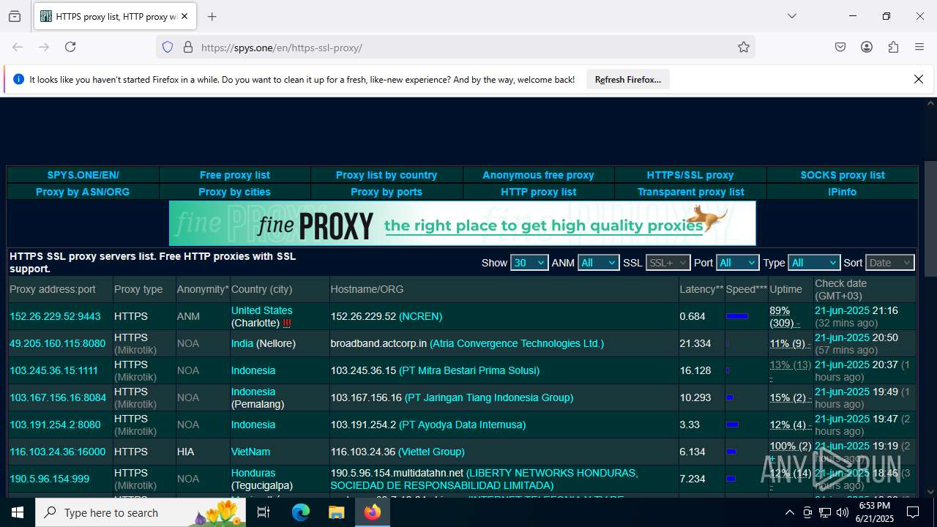Open IPinfo page
937x527 pixels.
pos(843,192)
